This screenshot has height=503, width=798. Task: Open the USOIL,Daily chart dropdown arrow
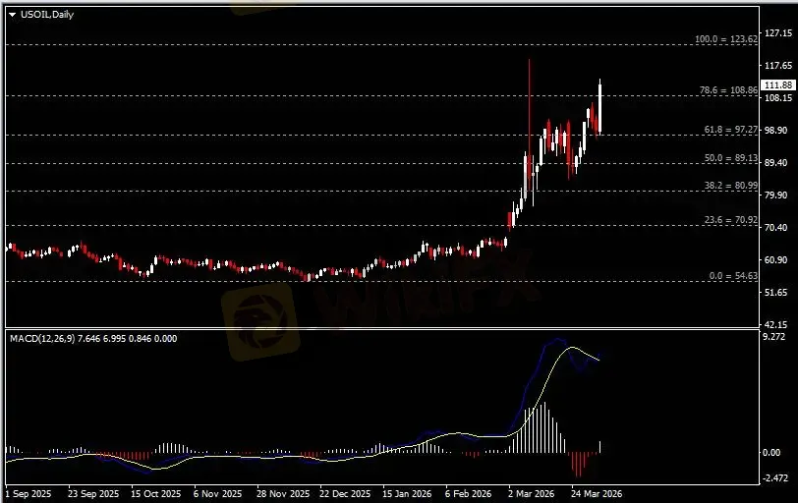12,15
